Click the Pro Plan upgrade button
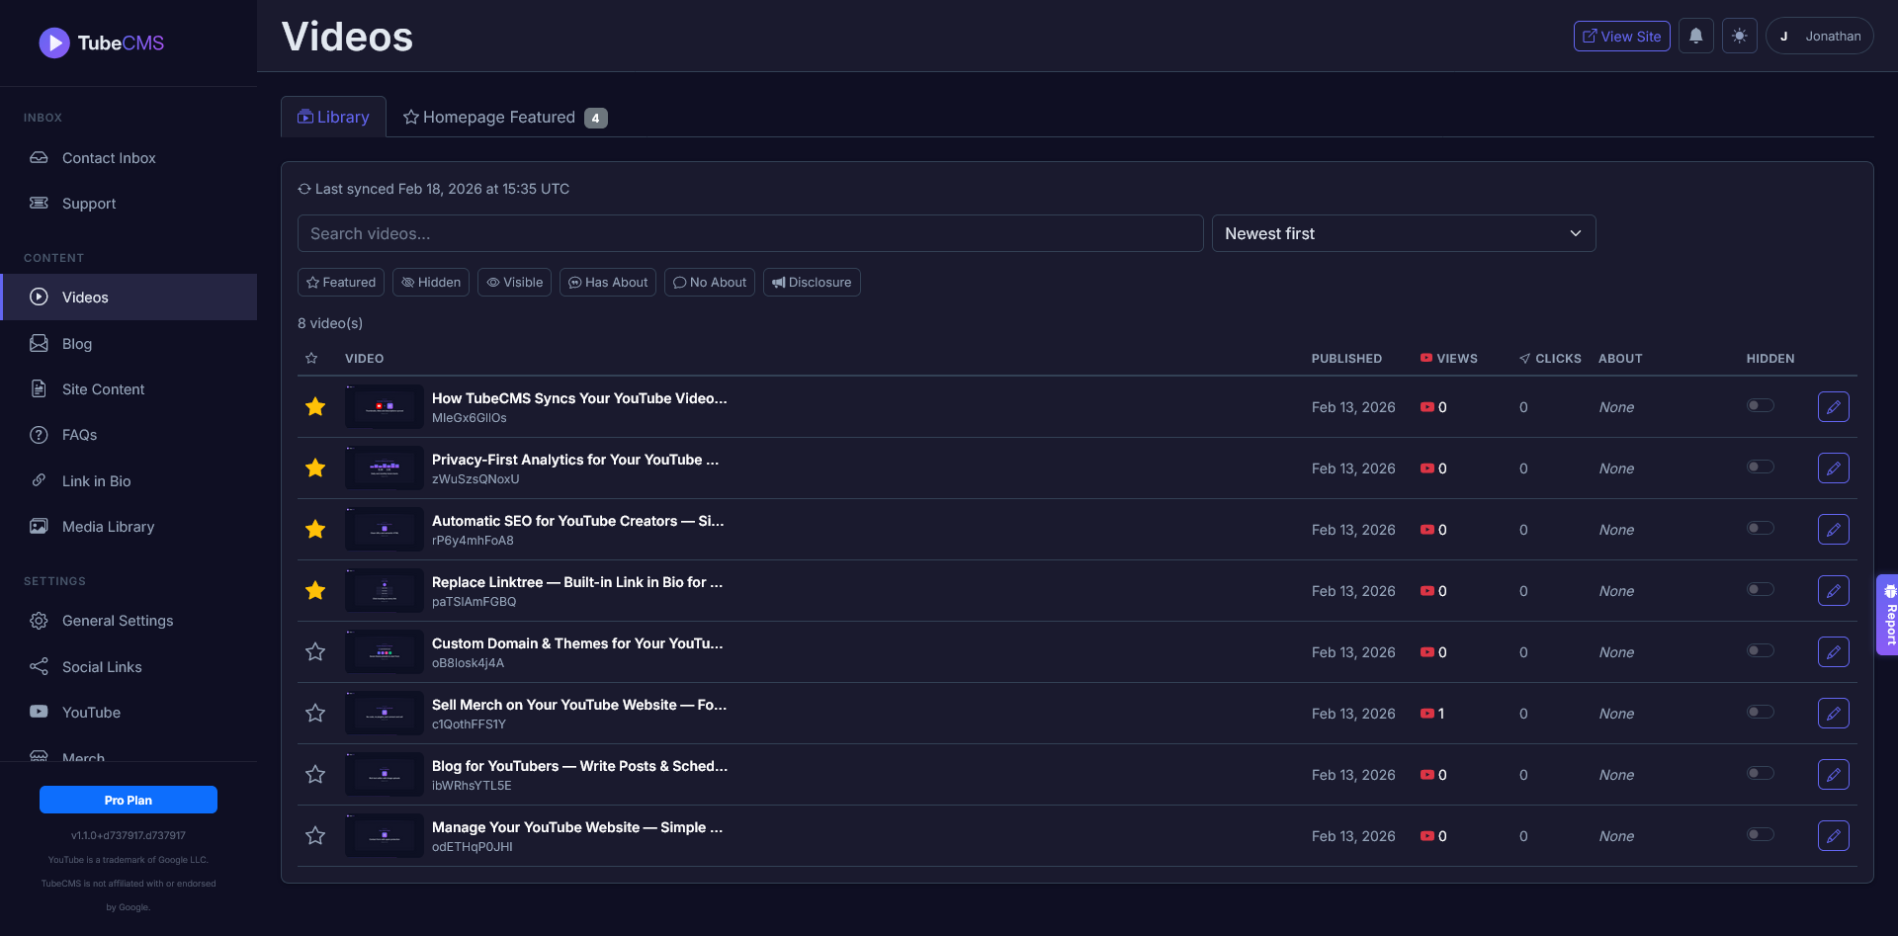 [x=129, y=800]
